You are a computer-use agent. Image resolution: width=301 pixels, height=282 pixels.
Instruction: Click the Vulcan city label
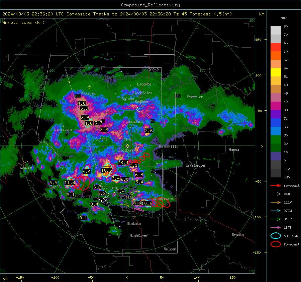170,249
